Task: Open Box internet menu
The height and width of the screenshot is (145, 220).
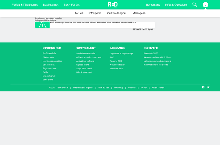Action: click(51, 5)
